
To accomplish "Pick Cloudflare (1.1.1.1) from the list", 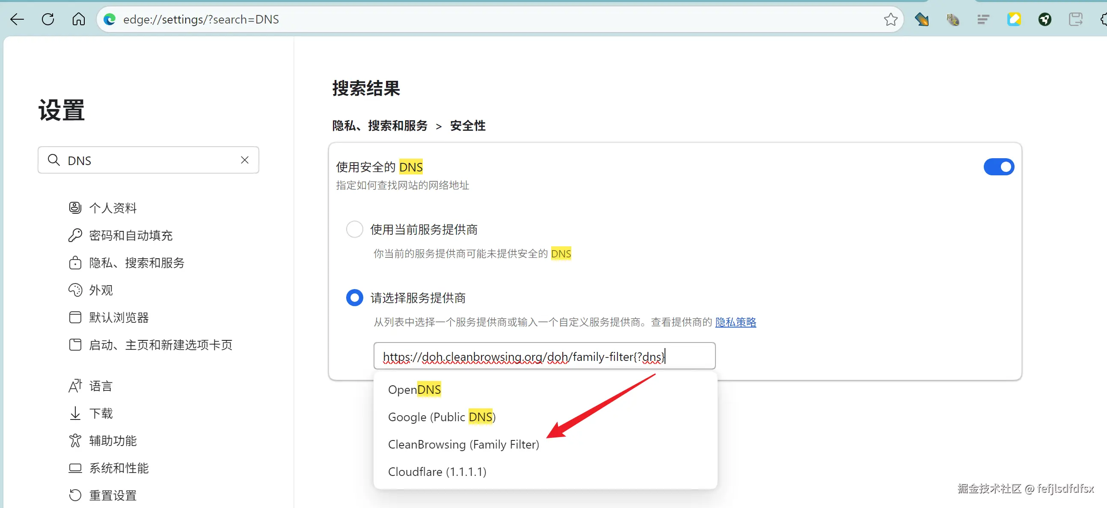I will click(436, 472).
